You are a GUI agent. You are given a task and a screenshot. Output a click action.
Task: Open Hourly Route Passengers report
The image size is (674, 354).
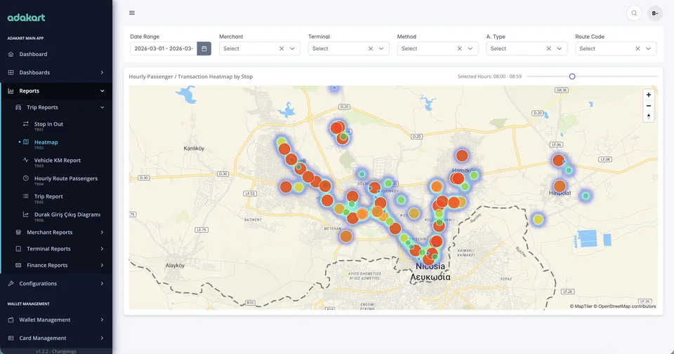(66, 178)
